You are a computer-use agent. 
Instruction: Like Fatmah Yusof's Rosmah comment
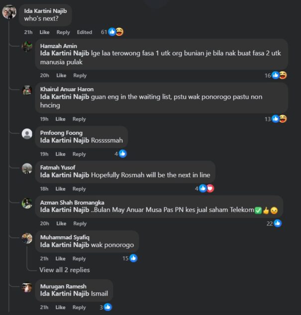(61, 189)
